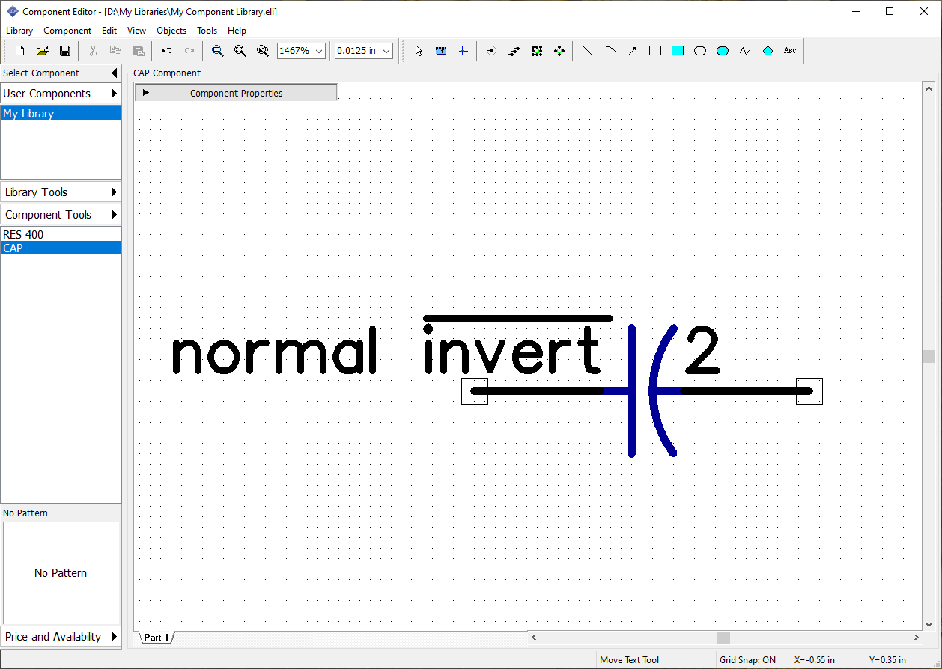Expand the Component Tools section
Image resolution: width=942 pixels, height=669 pixels.
pos(114,215)
